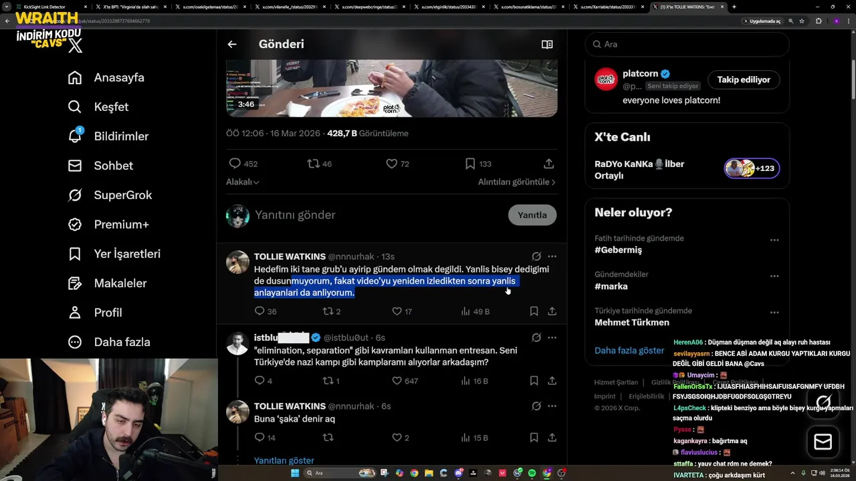Image resolution: width=856 pixels, height=481 pixels.
Task: Switch to x.com/osekilgelamaa tab
Action: (209, 7)
